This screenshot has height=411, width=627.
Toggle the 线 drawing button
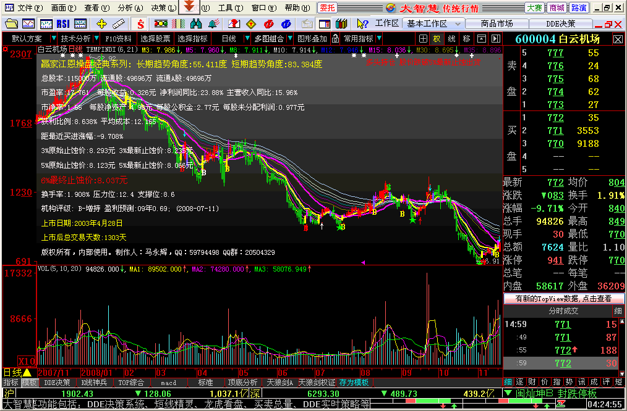pyautogui.click(x=451, y=39)
